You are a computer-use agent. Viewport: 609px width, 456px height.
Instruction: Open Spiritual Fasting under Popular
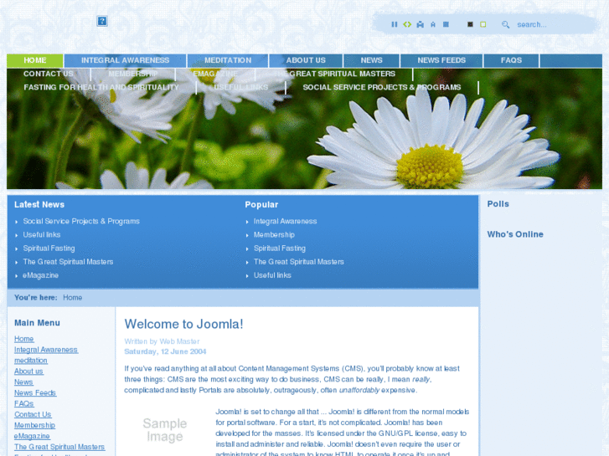[280, 248]
